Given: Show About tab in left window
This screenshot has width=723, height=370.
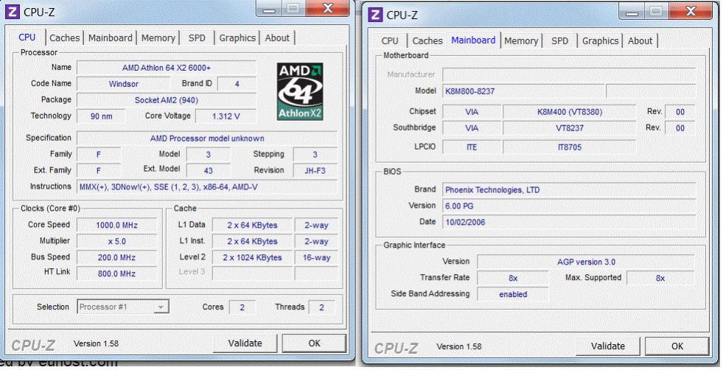Looking at the screenshot, I should coord(277,38).
